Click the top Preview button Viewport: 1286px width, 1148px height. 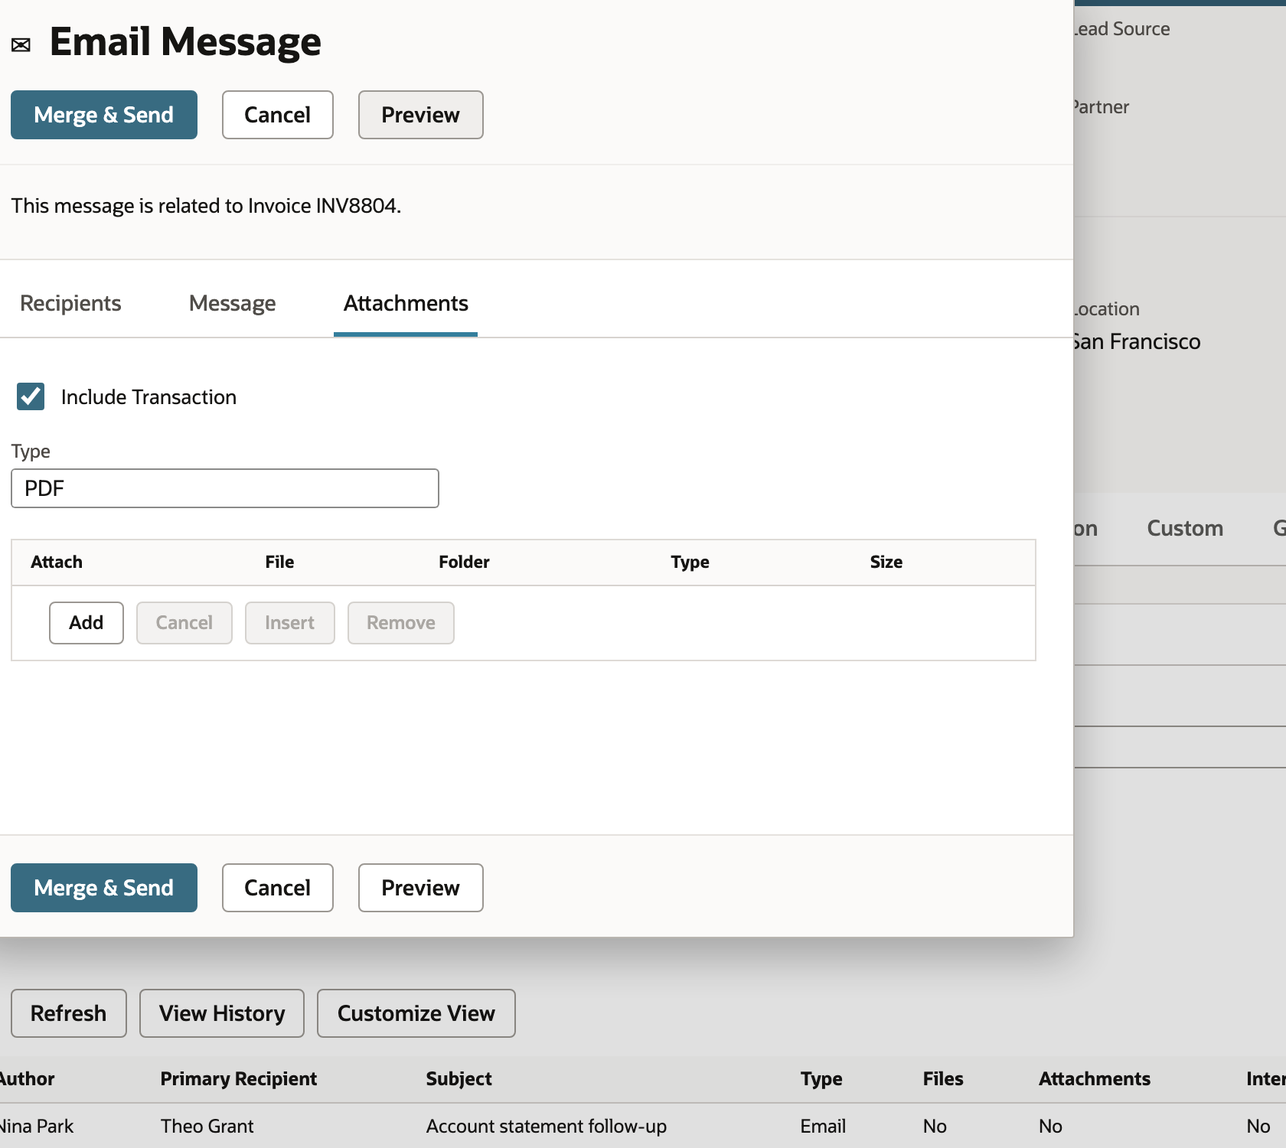[421, 115]
